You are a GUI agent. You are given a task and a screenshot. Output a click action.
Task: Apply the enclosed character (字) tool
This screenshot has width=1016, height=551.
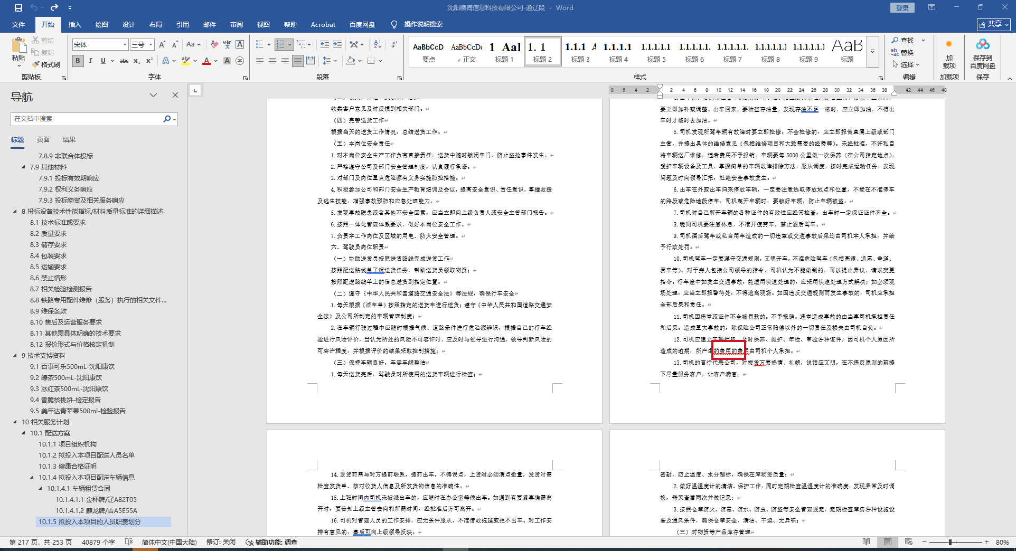coord(240,61)
